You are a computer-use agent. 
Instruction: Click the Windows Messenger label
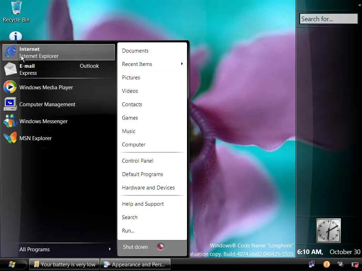43,121
